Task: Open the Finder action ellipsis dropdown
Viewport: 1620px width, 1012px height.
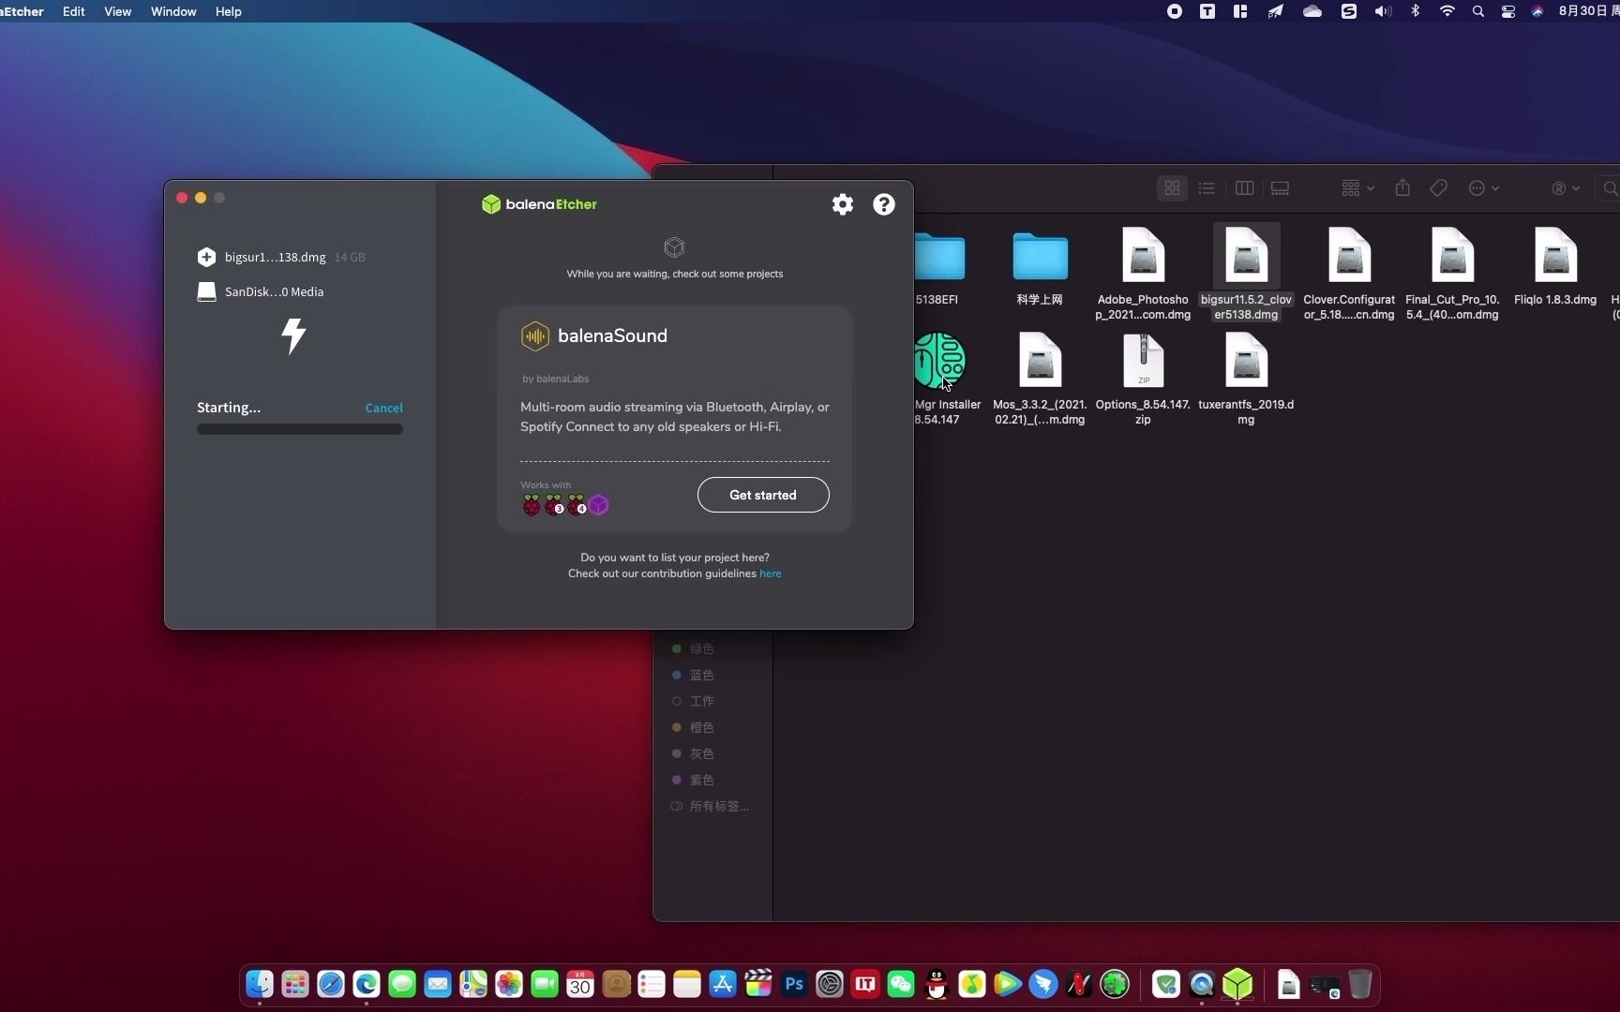Action: pyautogui.click(x=1483, y=188)
